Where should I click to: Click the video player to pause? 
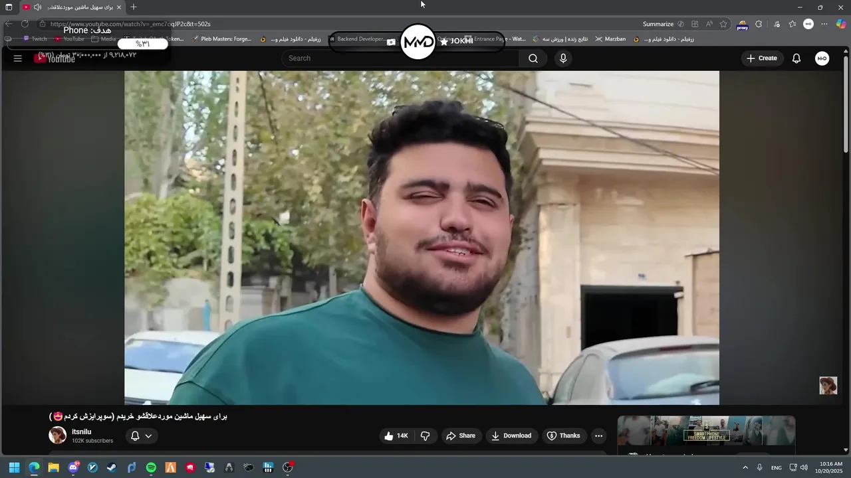(x=422, y=238)
